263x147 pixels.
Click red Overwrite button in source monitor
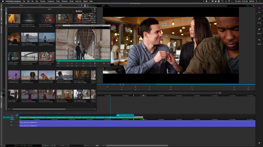pos(108,63)
